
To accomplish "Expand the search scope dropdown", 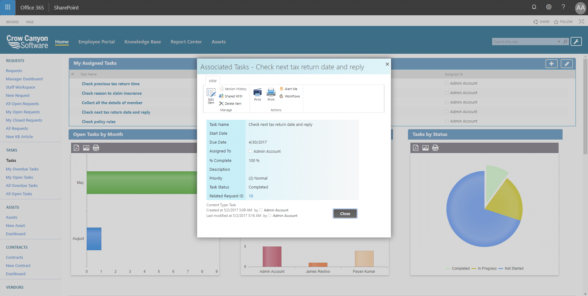I will [x=558, y=41].
